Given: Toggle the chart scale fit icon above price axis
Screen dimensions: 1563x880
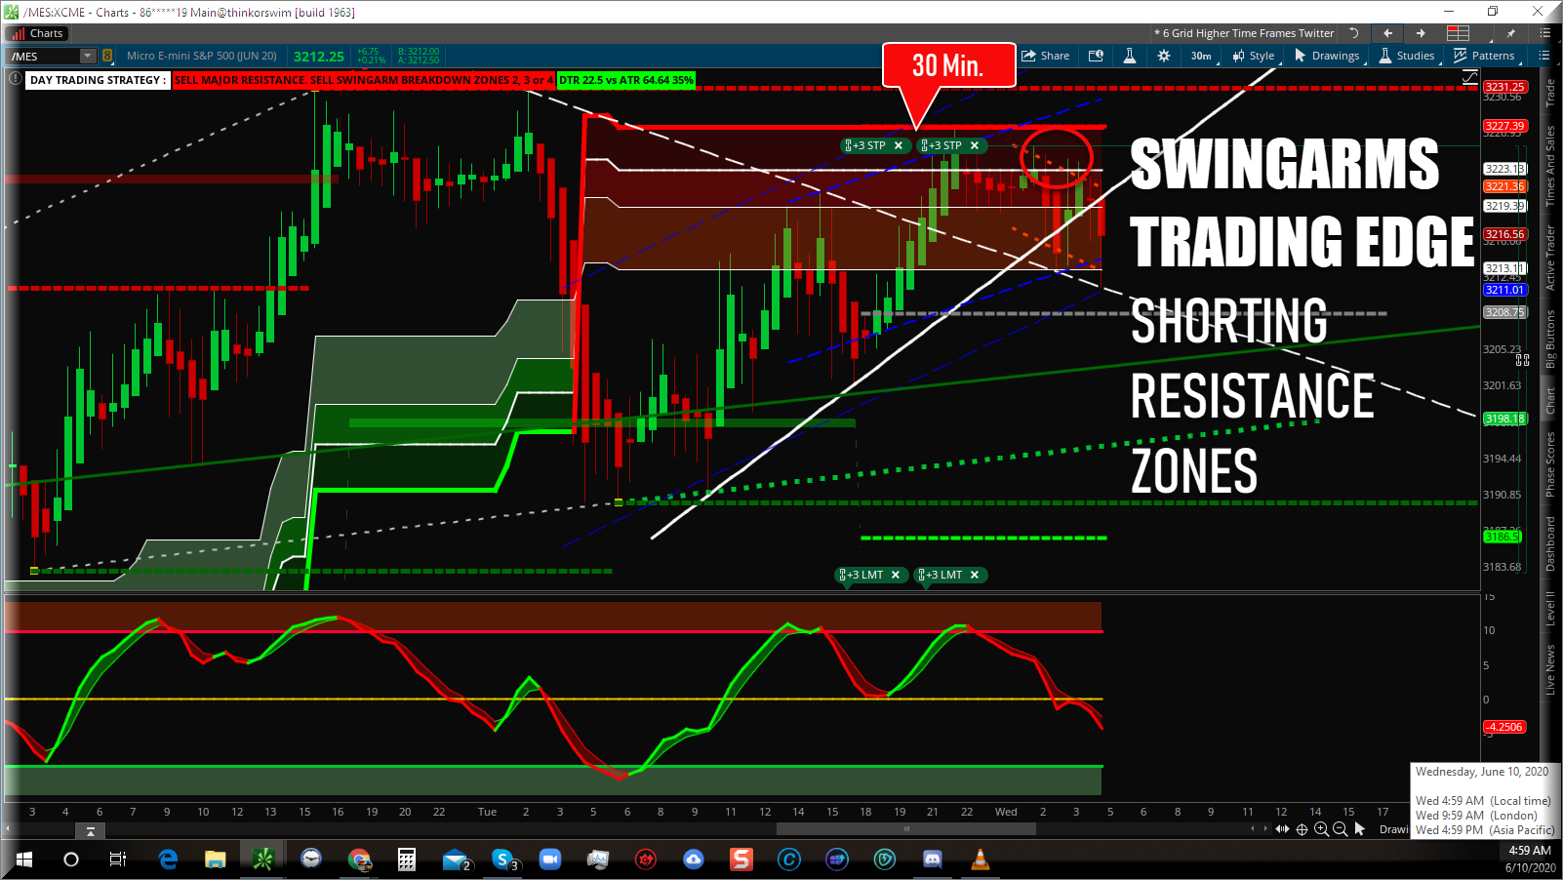Looking at the screenshot, I should coord(1469,77).
